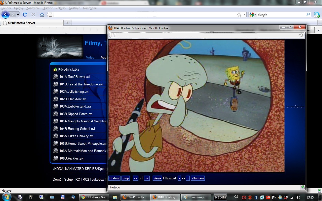Open 104B.Boating School.avi in the list
322x201 pixels.
pyautogui.click(x=77, y=129)
